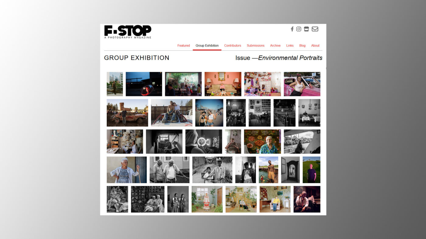Select the ring light mirror photo
The height and width of the screenshot is (239, 426).
pyautogui.click(x=204, y=142)
